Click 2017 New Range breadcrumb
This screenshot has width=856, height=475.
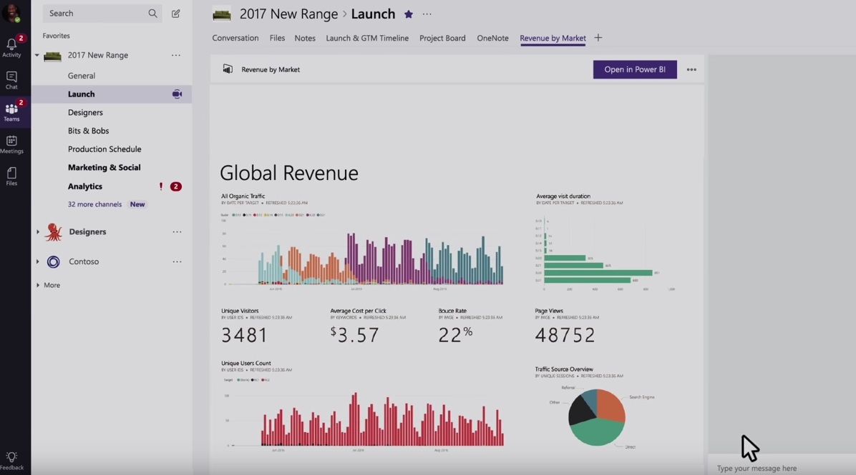tap(288, 14)
